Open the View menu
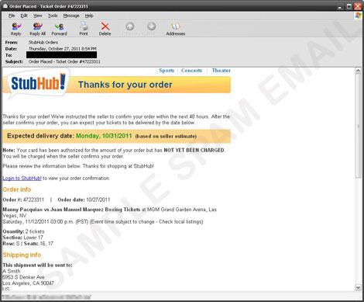Screen dimensions: 364x302 38,16
